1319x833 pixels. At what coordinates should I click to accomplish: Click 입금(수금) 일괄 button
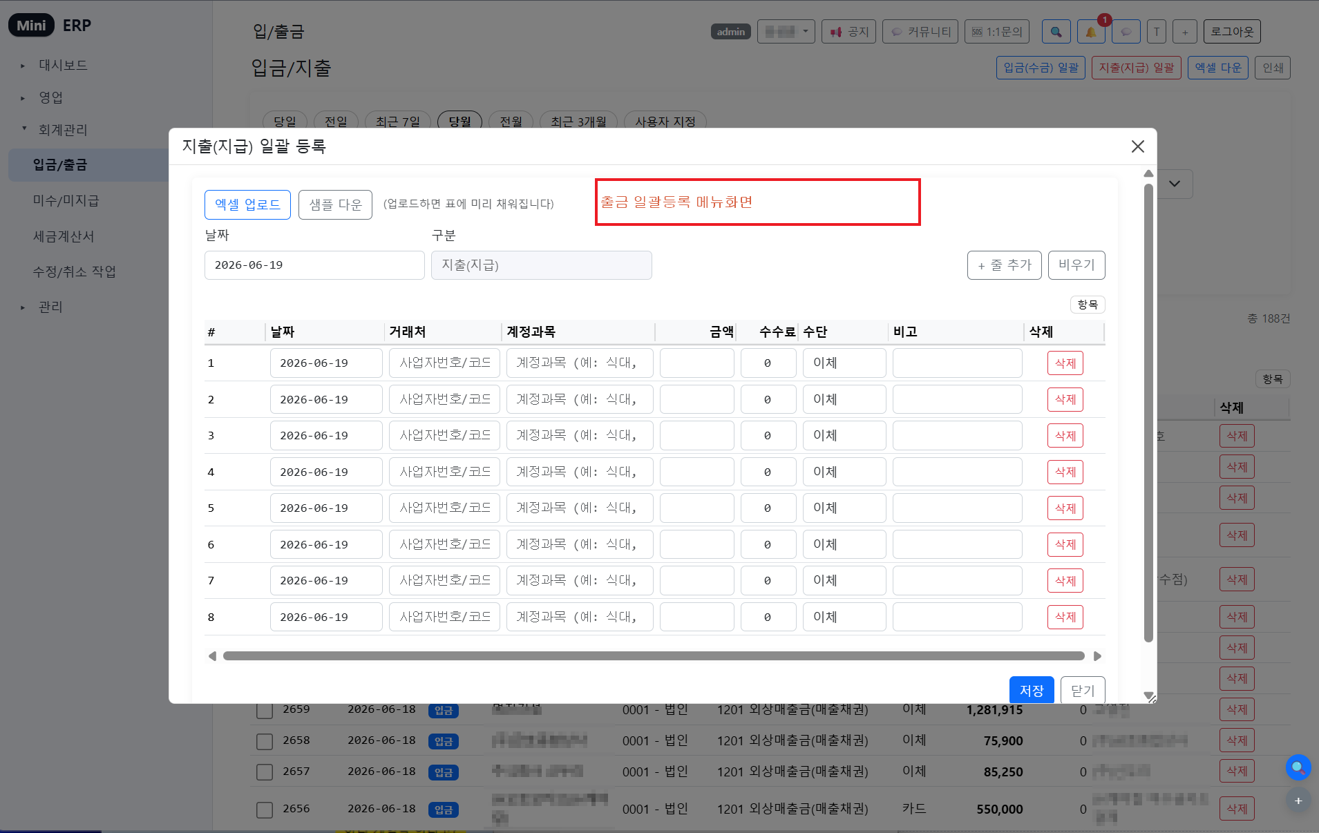[1041, 68]
